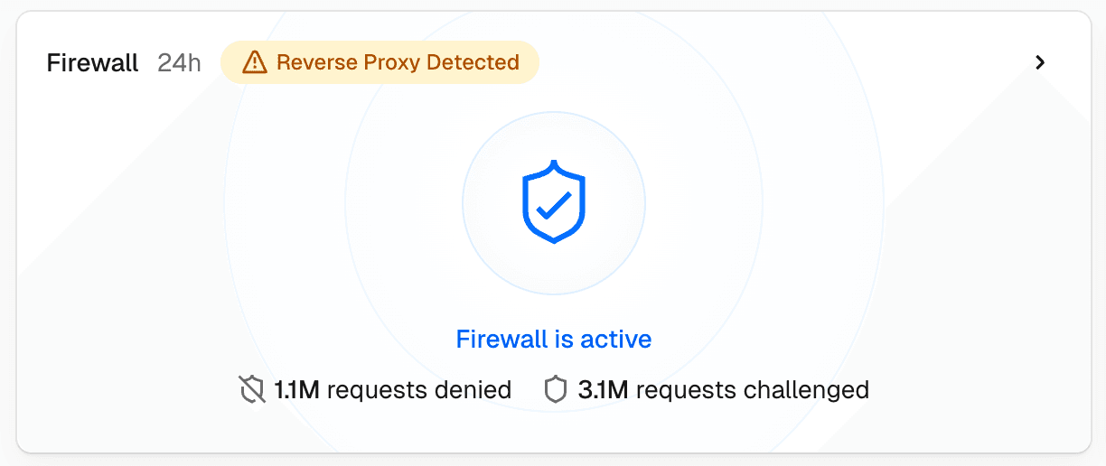
Task: Open the Reverse Proxy Detected badge
Action: pyautogui.click(x=380, y=62)
